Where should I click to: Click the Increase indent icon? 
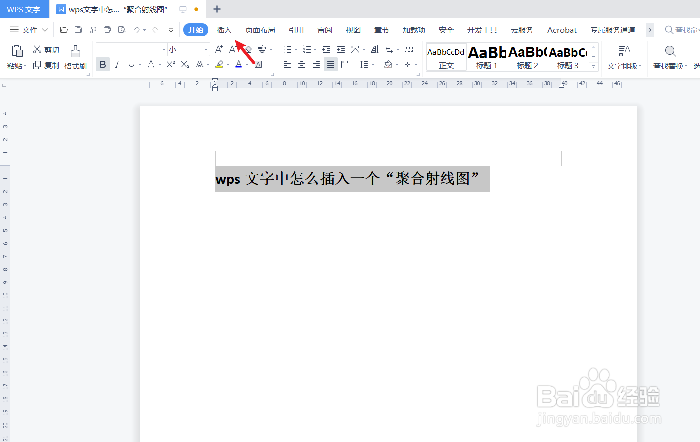coord(341,49)
